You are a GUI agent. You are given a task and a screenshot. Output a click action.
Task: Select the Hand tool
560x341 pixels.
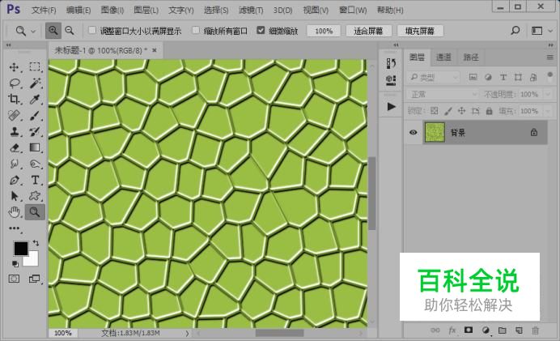(x=15, y=212)
